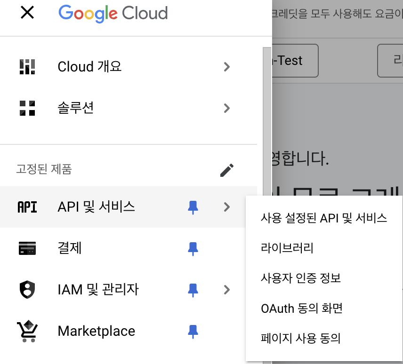Click the 고정된 제품 section heading
403x364 pixels.
point(44,169)
